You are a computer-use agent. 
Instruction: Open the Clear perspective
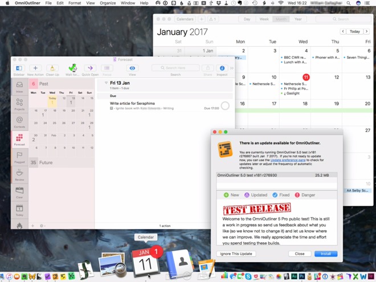click(19, 193)
